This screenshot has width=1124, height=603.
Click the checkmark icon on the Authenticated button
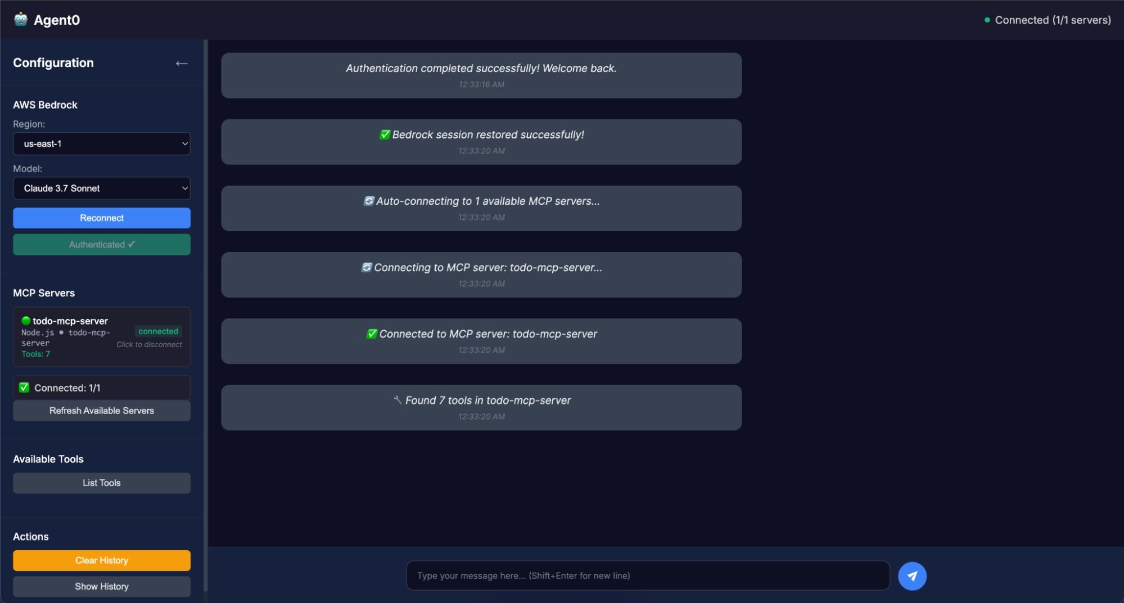tap(130, 244)
